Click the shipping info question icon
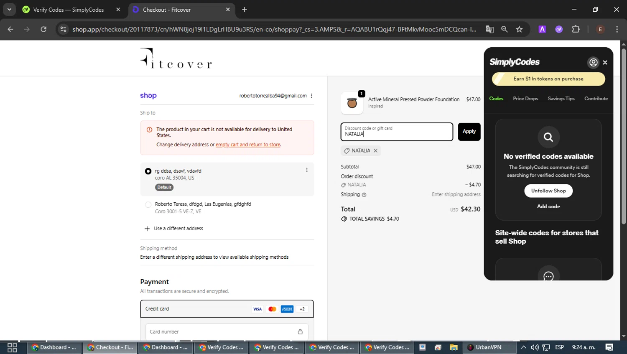This screenshot has height=354, width=627. [364, 195]
